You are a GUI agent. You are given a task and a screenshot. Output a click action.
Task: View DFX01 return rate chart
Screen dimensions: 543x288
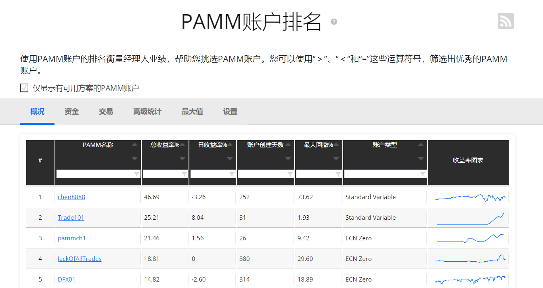click(x=470, y=279)
